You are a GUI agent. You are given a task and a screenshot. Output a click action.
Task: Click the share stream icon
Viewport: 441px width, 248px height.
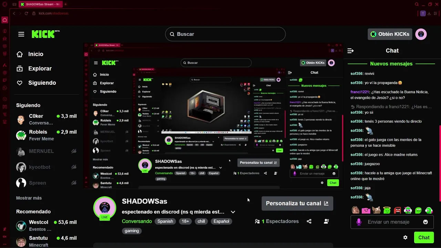(x=309, y=221)
